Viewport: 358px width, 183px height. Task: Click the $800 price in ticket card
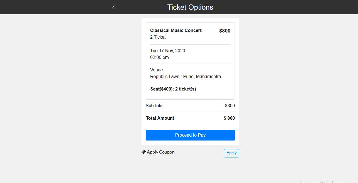[225, 31]
